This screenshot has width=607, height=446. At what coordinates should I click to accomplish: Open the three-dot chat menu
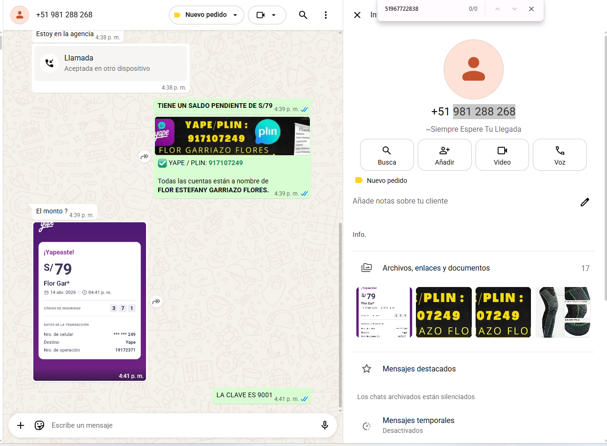coord(325,15)
